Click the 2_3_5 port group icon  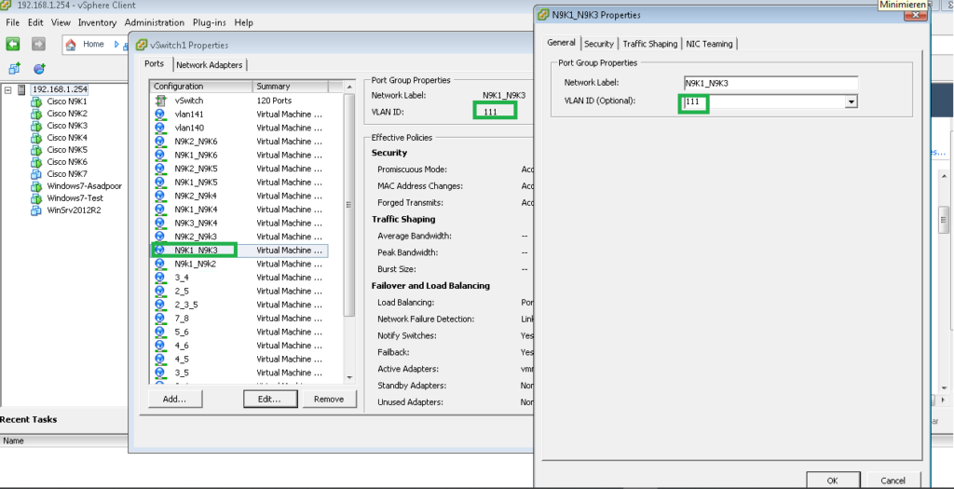click(160, 305)
